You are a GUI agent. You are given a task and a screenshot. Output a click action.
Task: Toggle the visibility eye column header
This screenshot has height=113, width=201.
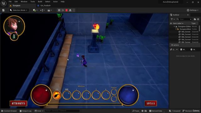[x=171, y=24]
